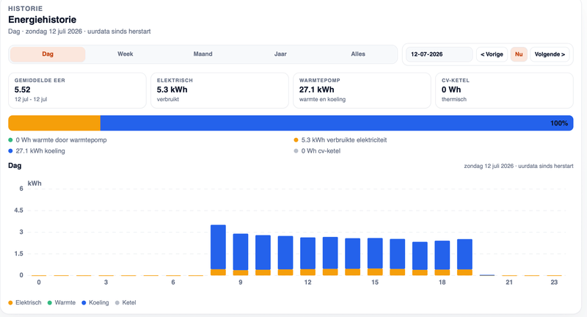Click the x-axis label 21
587x317 pixels.
[509, 283]
